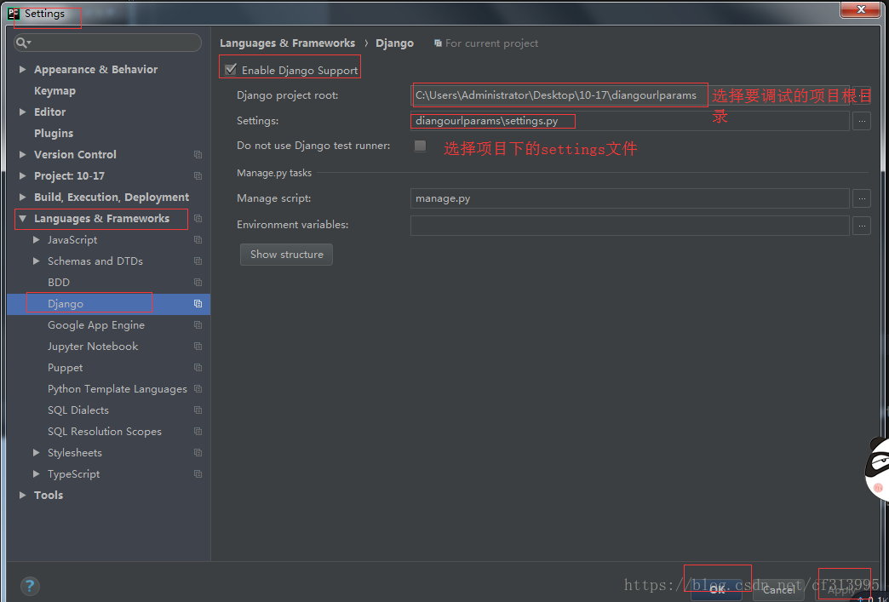Click the project-level icon beside SQL Dialects
The width and height of the screenshot is (889, 602).
(x=198, y=410)
